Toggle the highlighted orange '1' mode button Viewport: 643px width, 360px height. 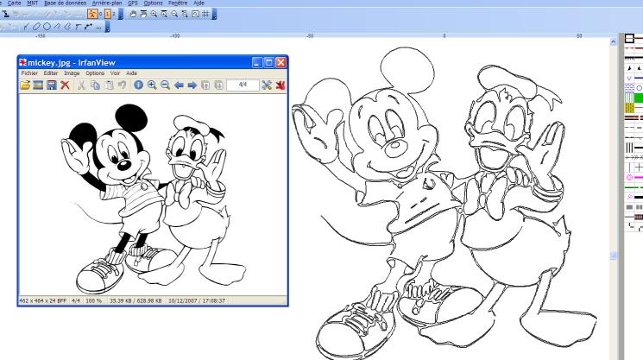click(107, 14)
